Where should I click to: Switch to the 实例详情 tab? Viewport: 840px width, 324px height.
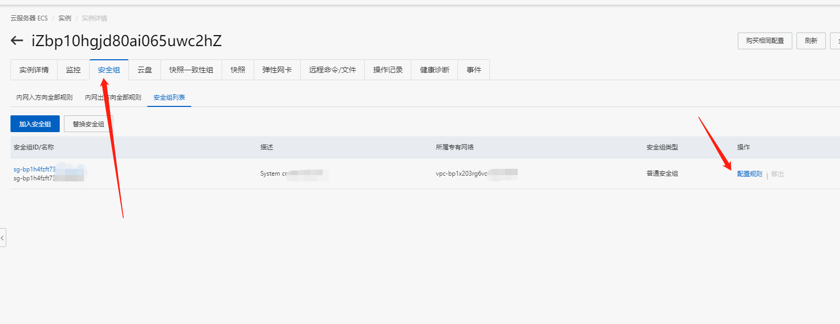(34, 70)
